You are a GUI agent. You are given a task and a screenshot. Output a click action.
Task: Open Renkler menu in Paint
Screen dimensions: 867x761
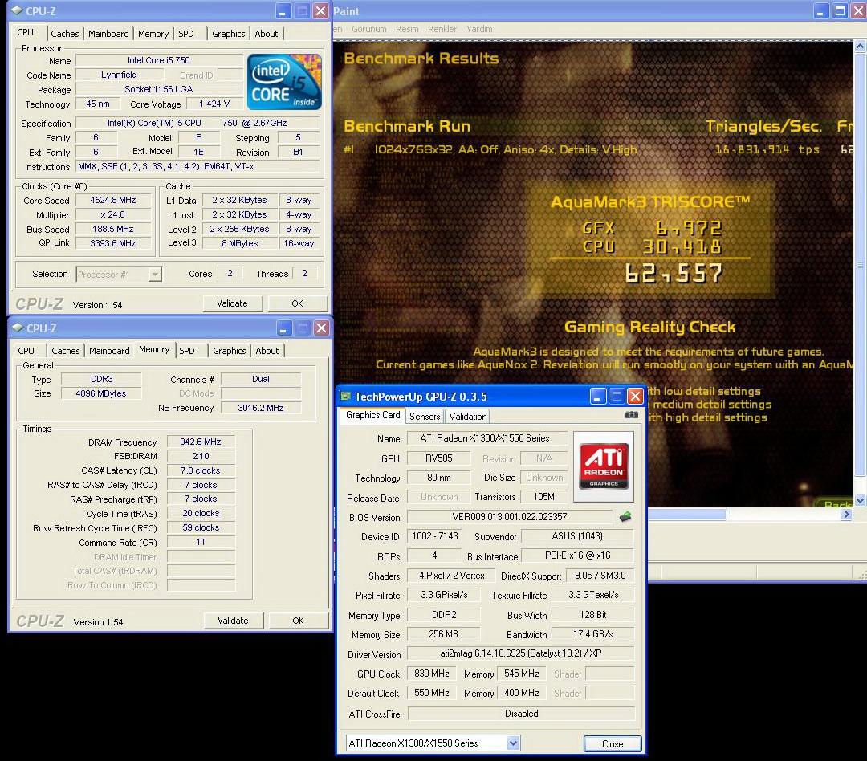[x=442, y=29]
